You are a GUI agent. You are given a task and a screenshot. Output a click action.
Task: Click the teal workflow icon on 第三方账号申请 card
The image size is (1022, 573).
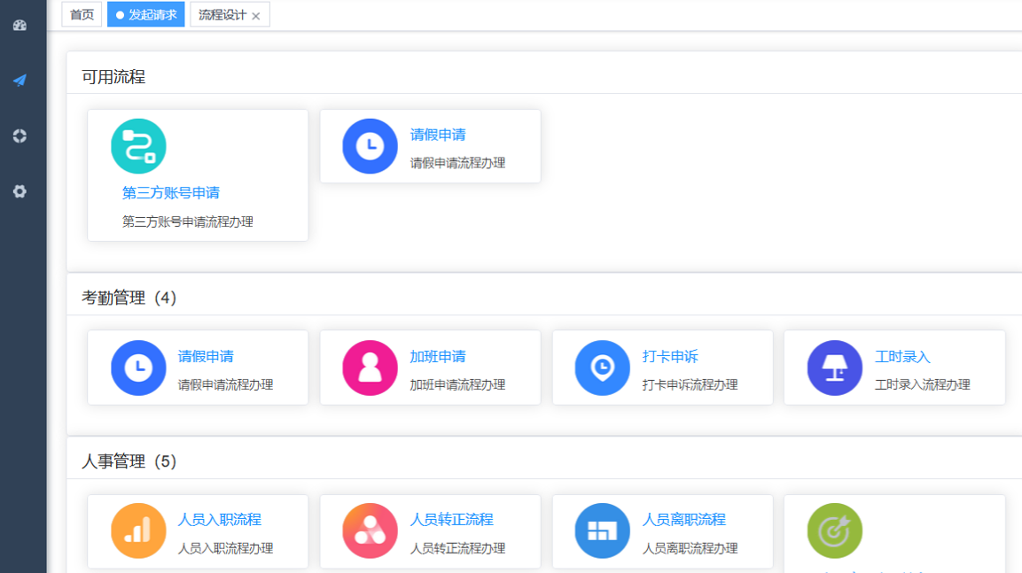[x=137, y=144]
